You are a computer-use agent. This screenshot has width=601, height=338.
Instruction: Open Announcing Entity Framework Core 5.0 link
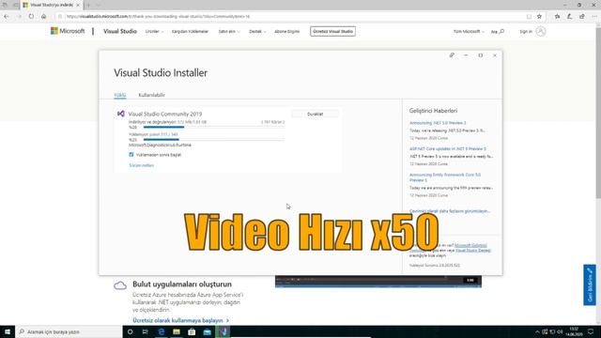445,177
